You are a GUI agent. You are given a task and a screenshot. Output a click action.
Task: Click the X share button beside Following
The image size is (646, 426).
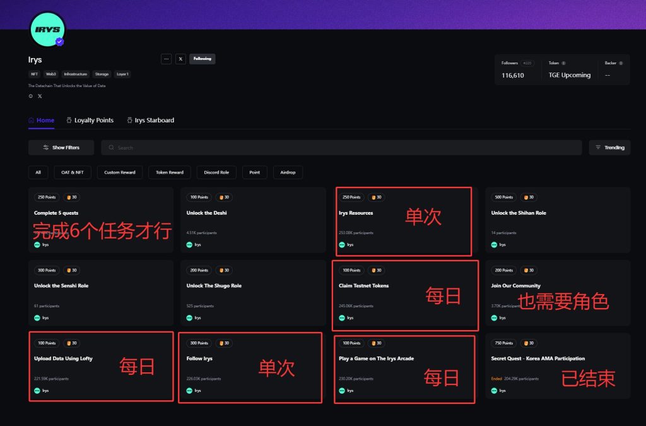tap(180, 59)
